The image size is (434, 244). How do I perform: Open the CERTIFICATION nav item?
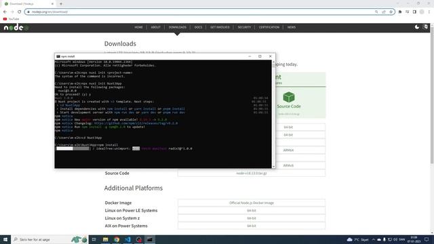269,27
